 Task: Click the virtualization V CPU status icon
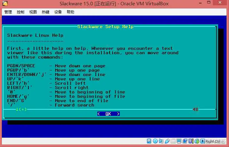[x=191, y=141]
